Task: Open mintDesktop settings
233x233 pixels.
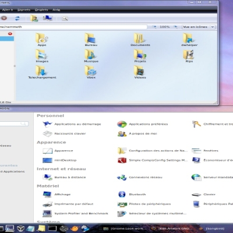Action: [x=59, y=160]
